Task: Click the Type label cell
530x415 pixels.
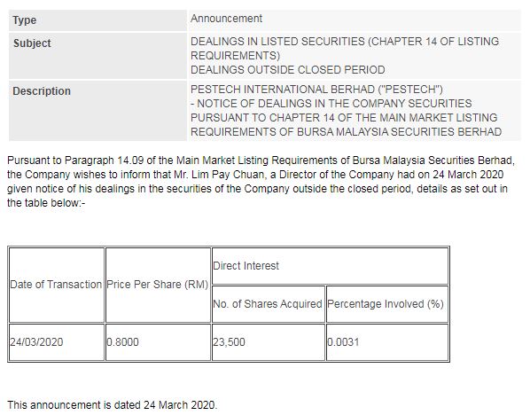Action: (x=97, y=20)
